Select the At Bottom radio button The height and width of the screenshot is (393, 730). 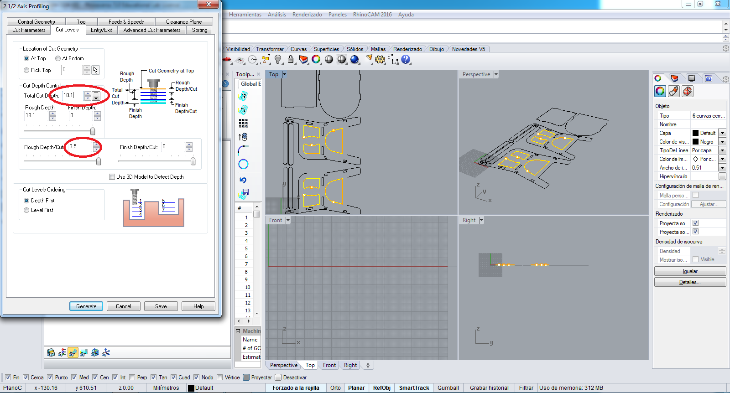point(58,58)
